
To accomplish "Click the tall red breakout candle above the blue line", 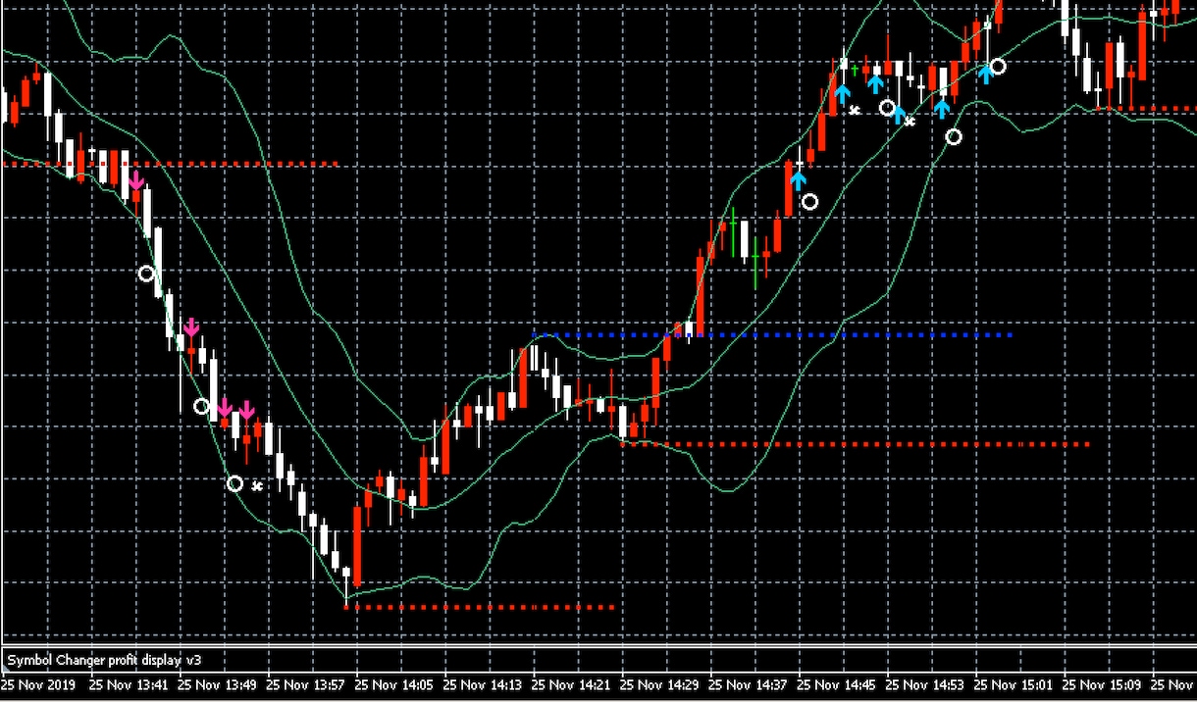I will click(701, 294).
